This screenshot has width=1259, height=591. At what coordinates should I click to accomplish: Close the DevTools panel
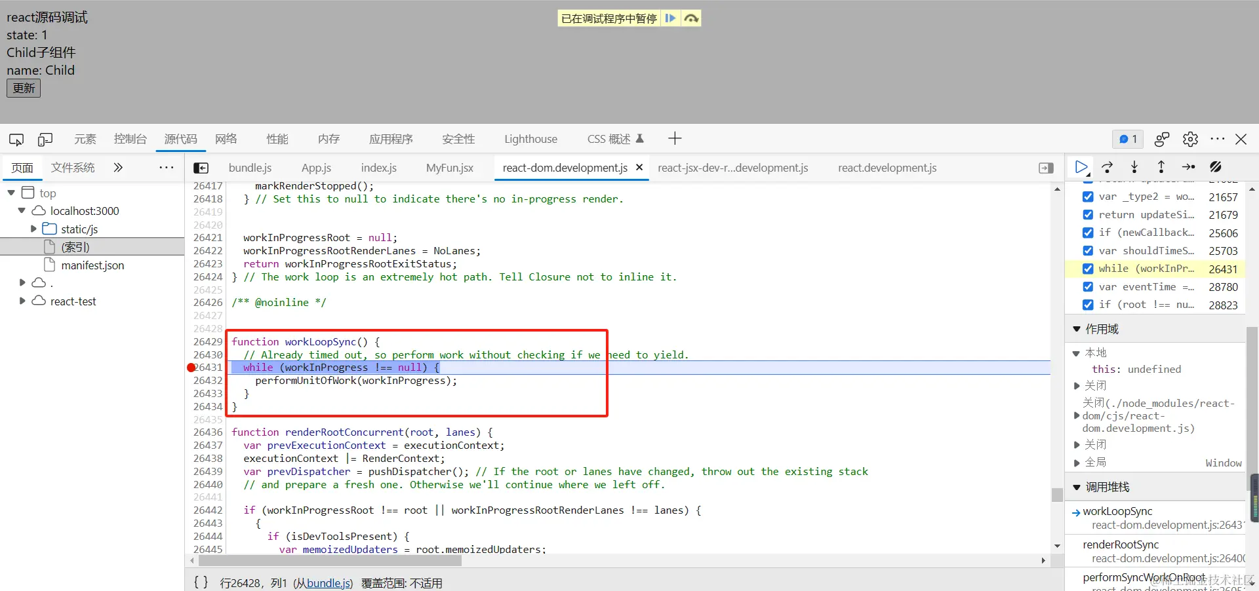tap(1241, 139)
